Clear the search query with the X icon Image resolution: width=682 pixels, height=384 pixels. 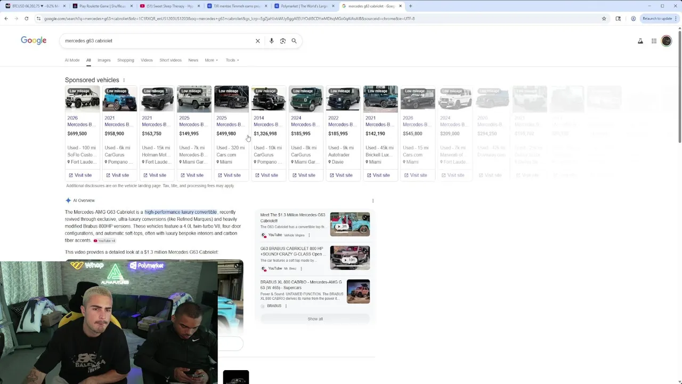[258, 41]
